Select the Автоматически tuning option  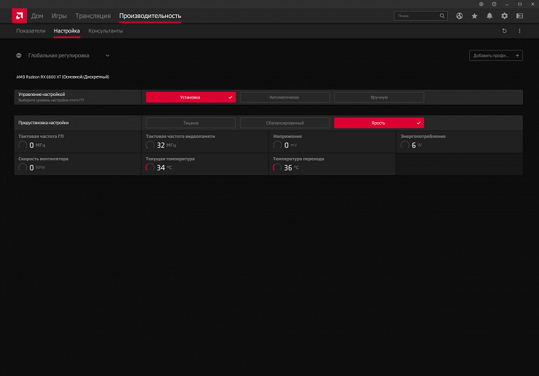tap(285, 97)
